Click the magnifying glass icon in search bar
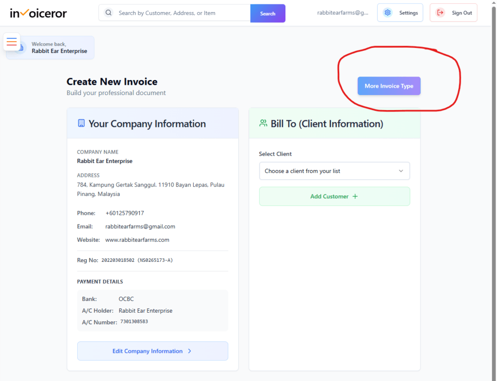 [108, 13]
